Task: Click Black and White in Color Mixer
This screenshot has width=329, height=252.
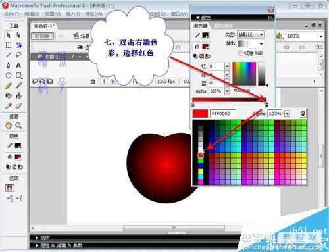Action: [195, 56]
